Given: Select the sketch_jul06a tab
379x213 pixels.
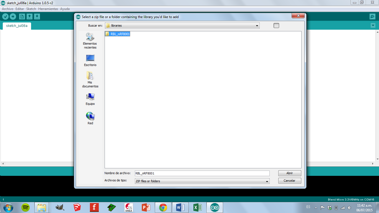Looking at the screenshot, I should (x=17, y=26).
